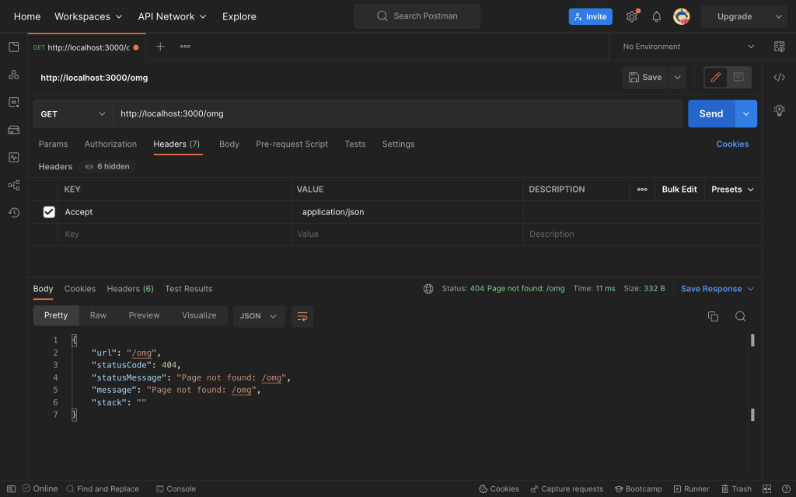Click the Search Postman field
796x497 pixels.
click(417, 16)
